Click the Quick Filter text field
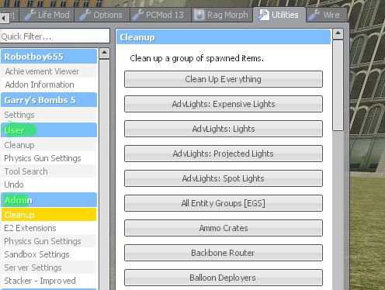Viewport: 385px width, 290px height. point(55,36)
